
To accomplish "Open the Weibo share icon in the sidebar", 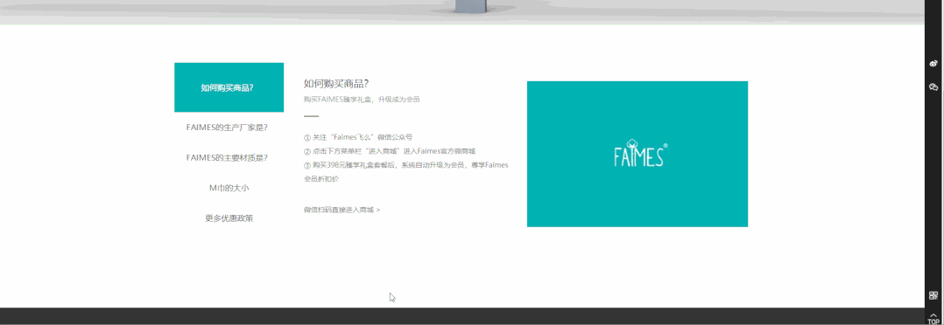I will click(933, 63).
